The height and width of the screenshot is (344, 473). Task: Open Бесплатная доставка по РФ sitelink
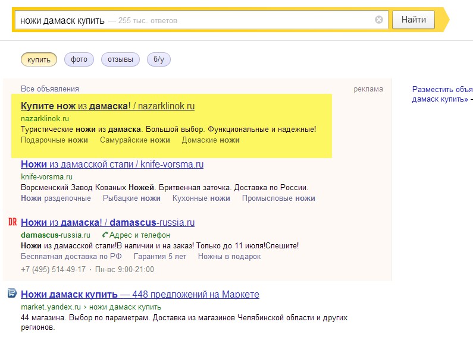[71, 257]
